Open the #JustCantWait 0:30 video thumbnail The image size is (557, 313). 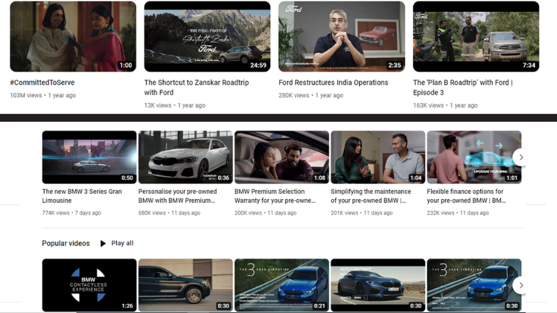coord(378,285)
